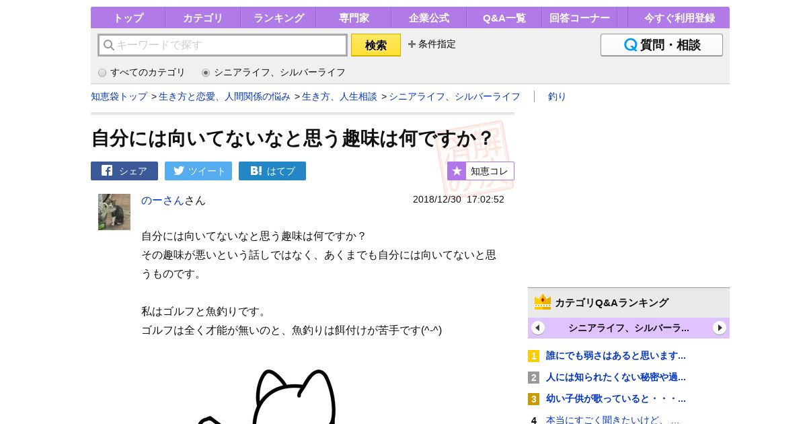This screenshot has height=424, width=807.
Task: Tweet the question via ツイート button
Action: point(198,171)
